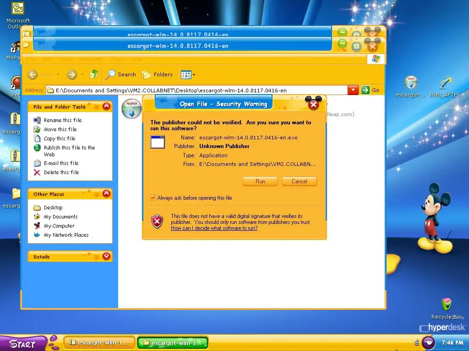
Task: Select the escargot desktop installer icon at right
Action: click(x=411, y=86)
